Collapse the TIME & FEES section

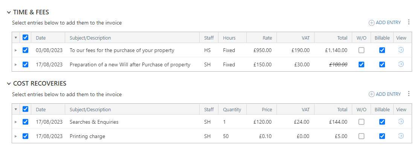[x=9, y=12]
